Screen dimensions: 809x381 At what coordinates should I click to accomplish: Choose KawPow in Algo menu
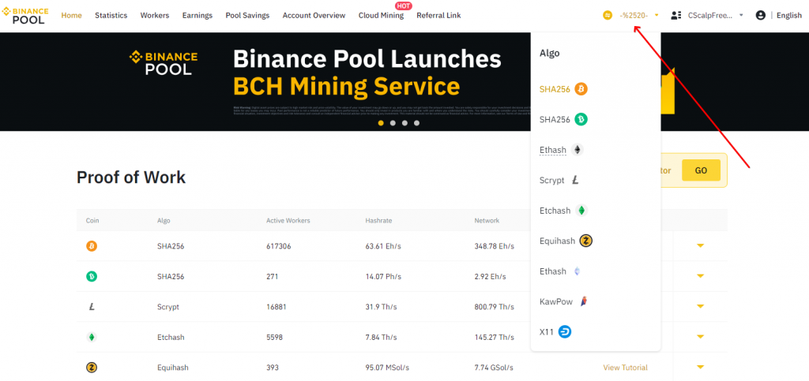pyautogui.click(x=564, y=301)
